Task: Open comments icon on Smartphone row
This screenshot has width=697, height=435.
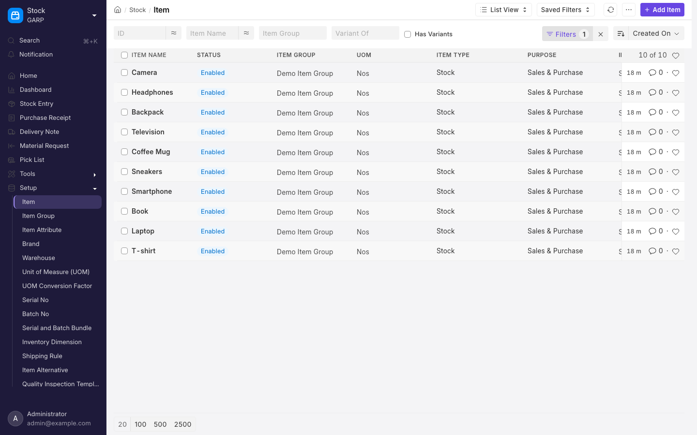Action: point(652,191)
